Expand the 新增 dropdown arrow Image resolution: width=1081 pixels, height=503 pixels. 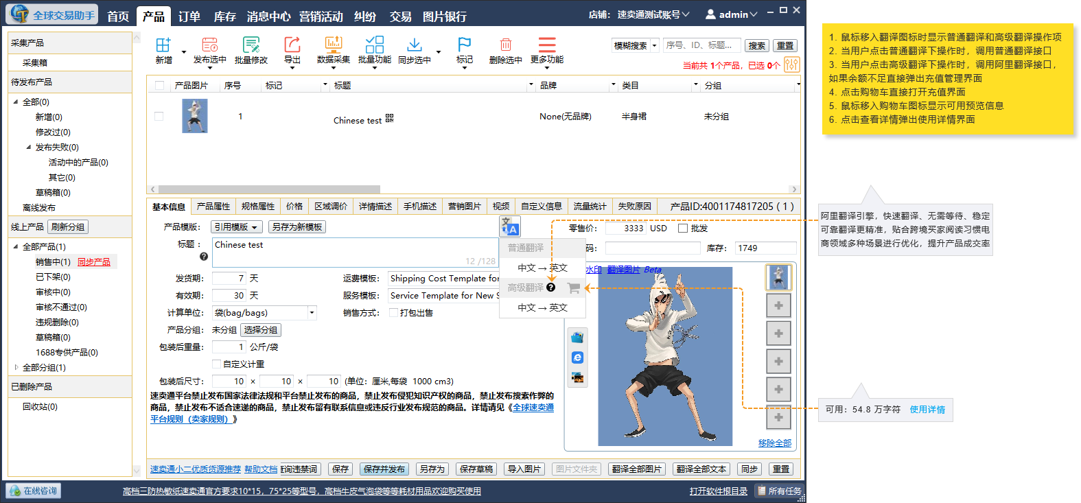click(184, 52)
